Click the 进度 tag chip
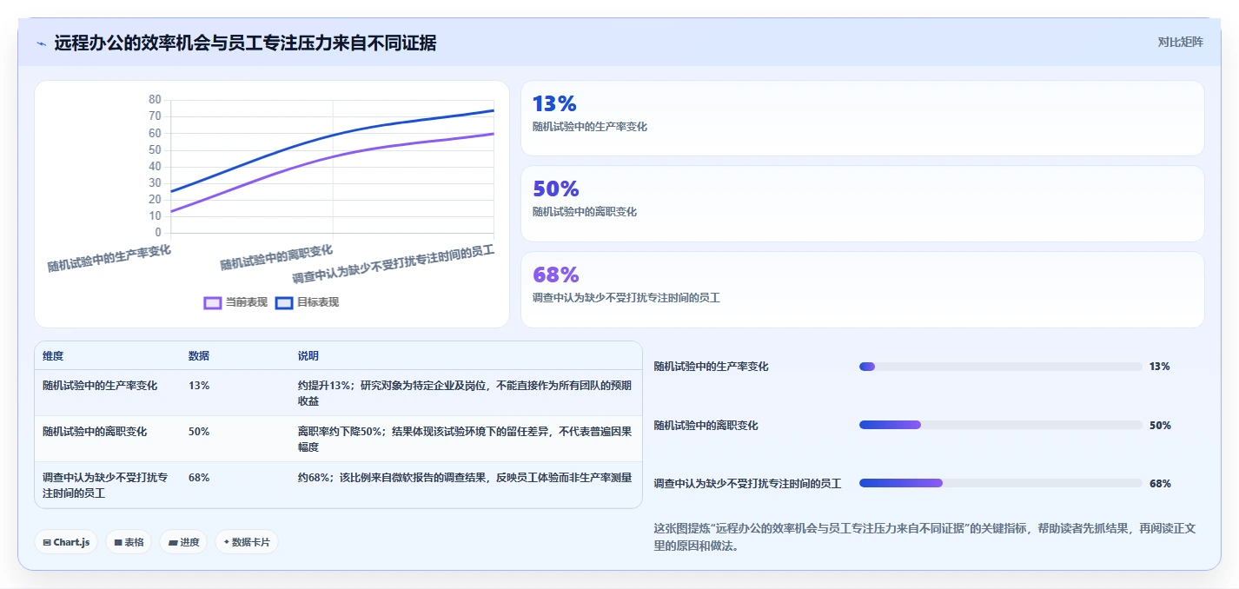The width and height of the screenshot is (1239, 589). (x=183, y=542)
